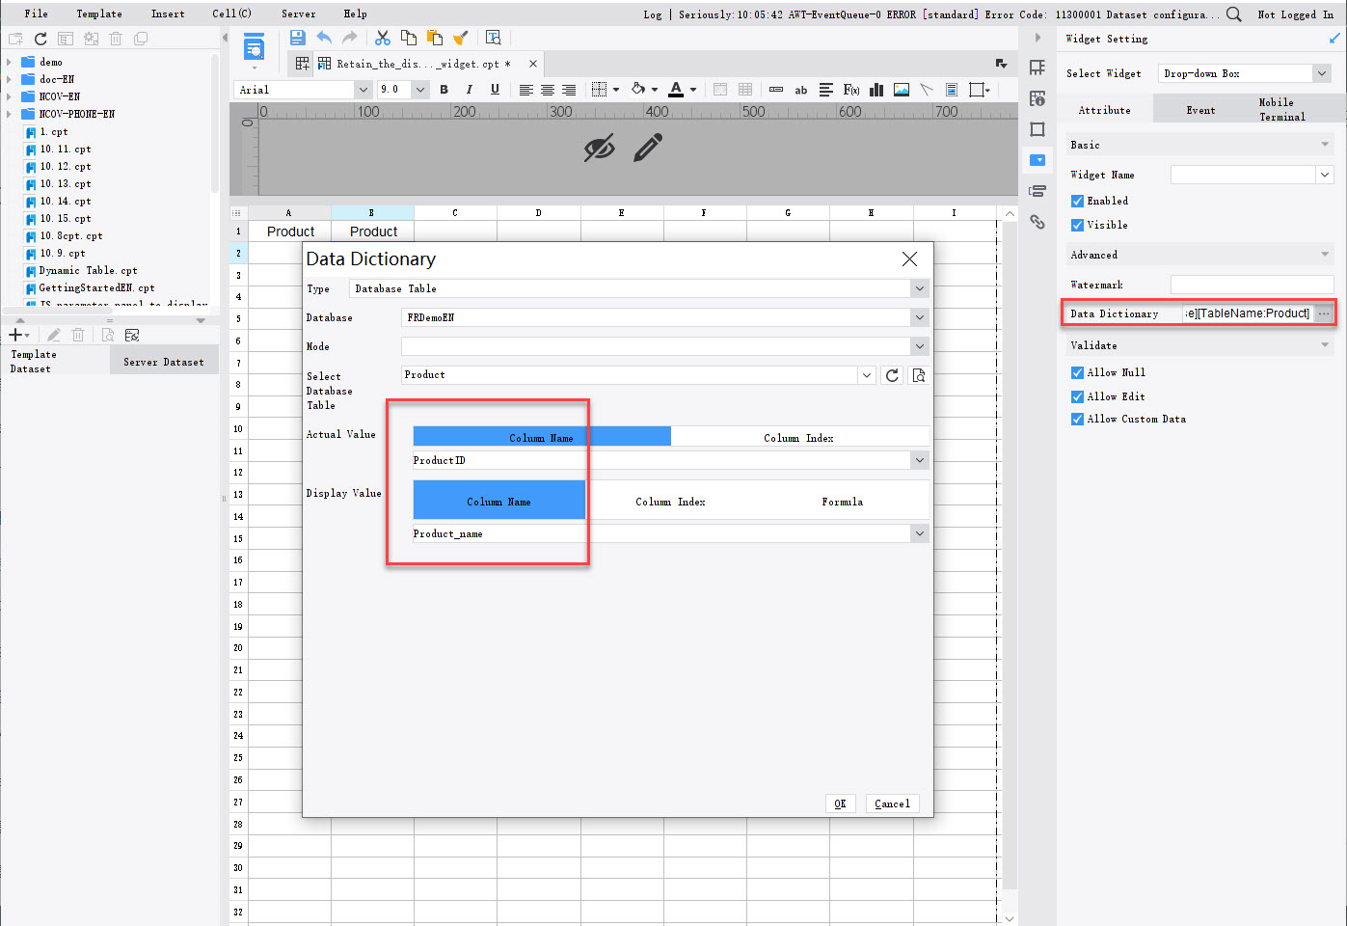Open the Database dropdown showing FRDemoEN
The image size is (1347, 926).
(919, 317)
